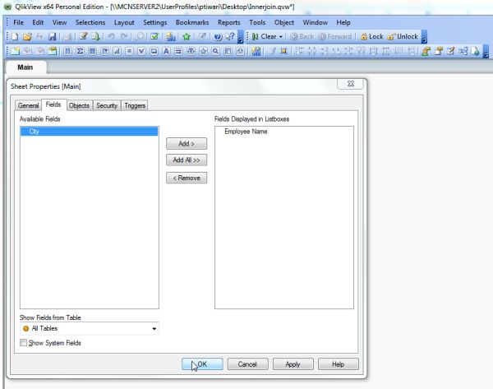Image resolution: width=493 pixels, height=389 pixels.
Task: Create an Input Box icon
Action: [x=129, y=51]
